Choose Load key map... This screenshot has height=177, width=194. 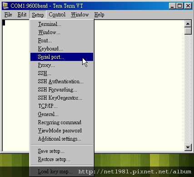(x=62, y=172)
